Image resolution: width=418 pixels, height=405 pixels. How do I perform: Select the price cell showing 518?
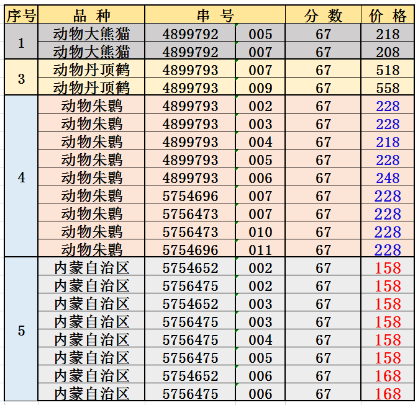[388, 70]
